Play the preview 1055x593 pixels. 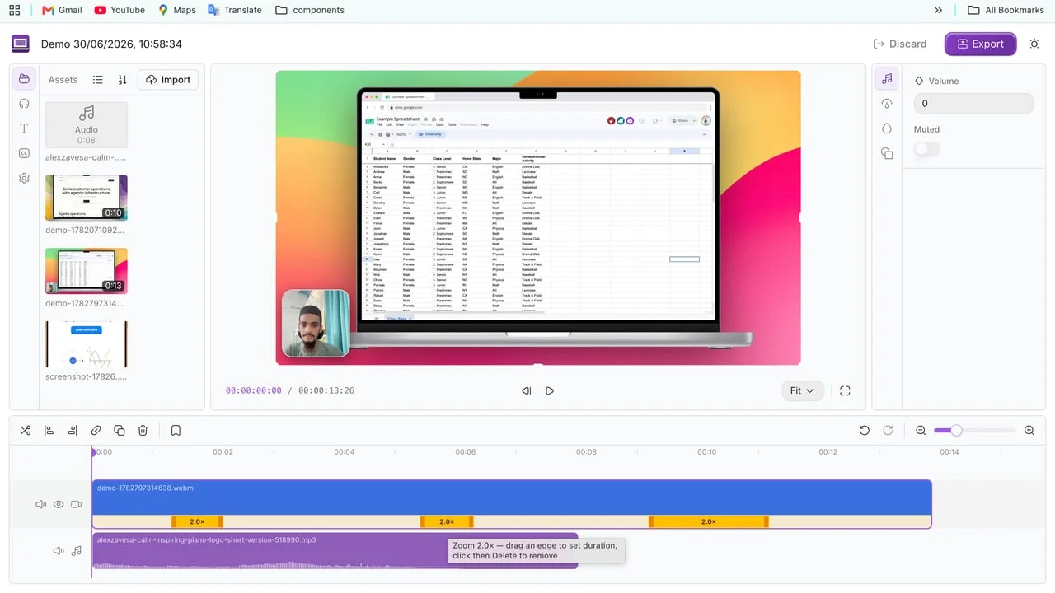[x=550, y=390]
